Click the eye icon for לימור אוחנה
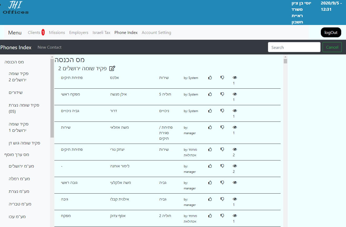This screenshot has width=346, height=227. point(235,166)
